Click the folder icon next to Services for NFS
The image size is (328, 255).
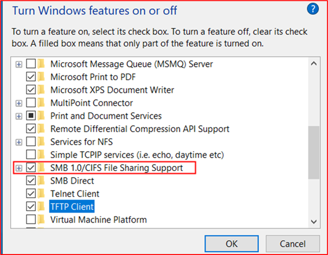[x=42, y=142]
